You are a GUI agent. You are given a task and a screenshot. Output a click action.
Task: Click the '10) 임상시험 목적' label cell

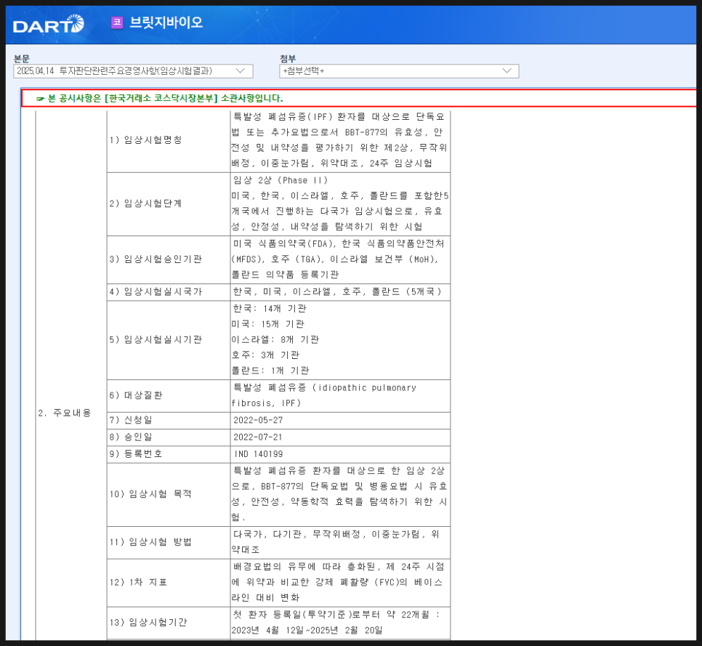[x=169, y=495]
